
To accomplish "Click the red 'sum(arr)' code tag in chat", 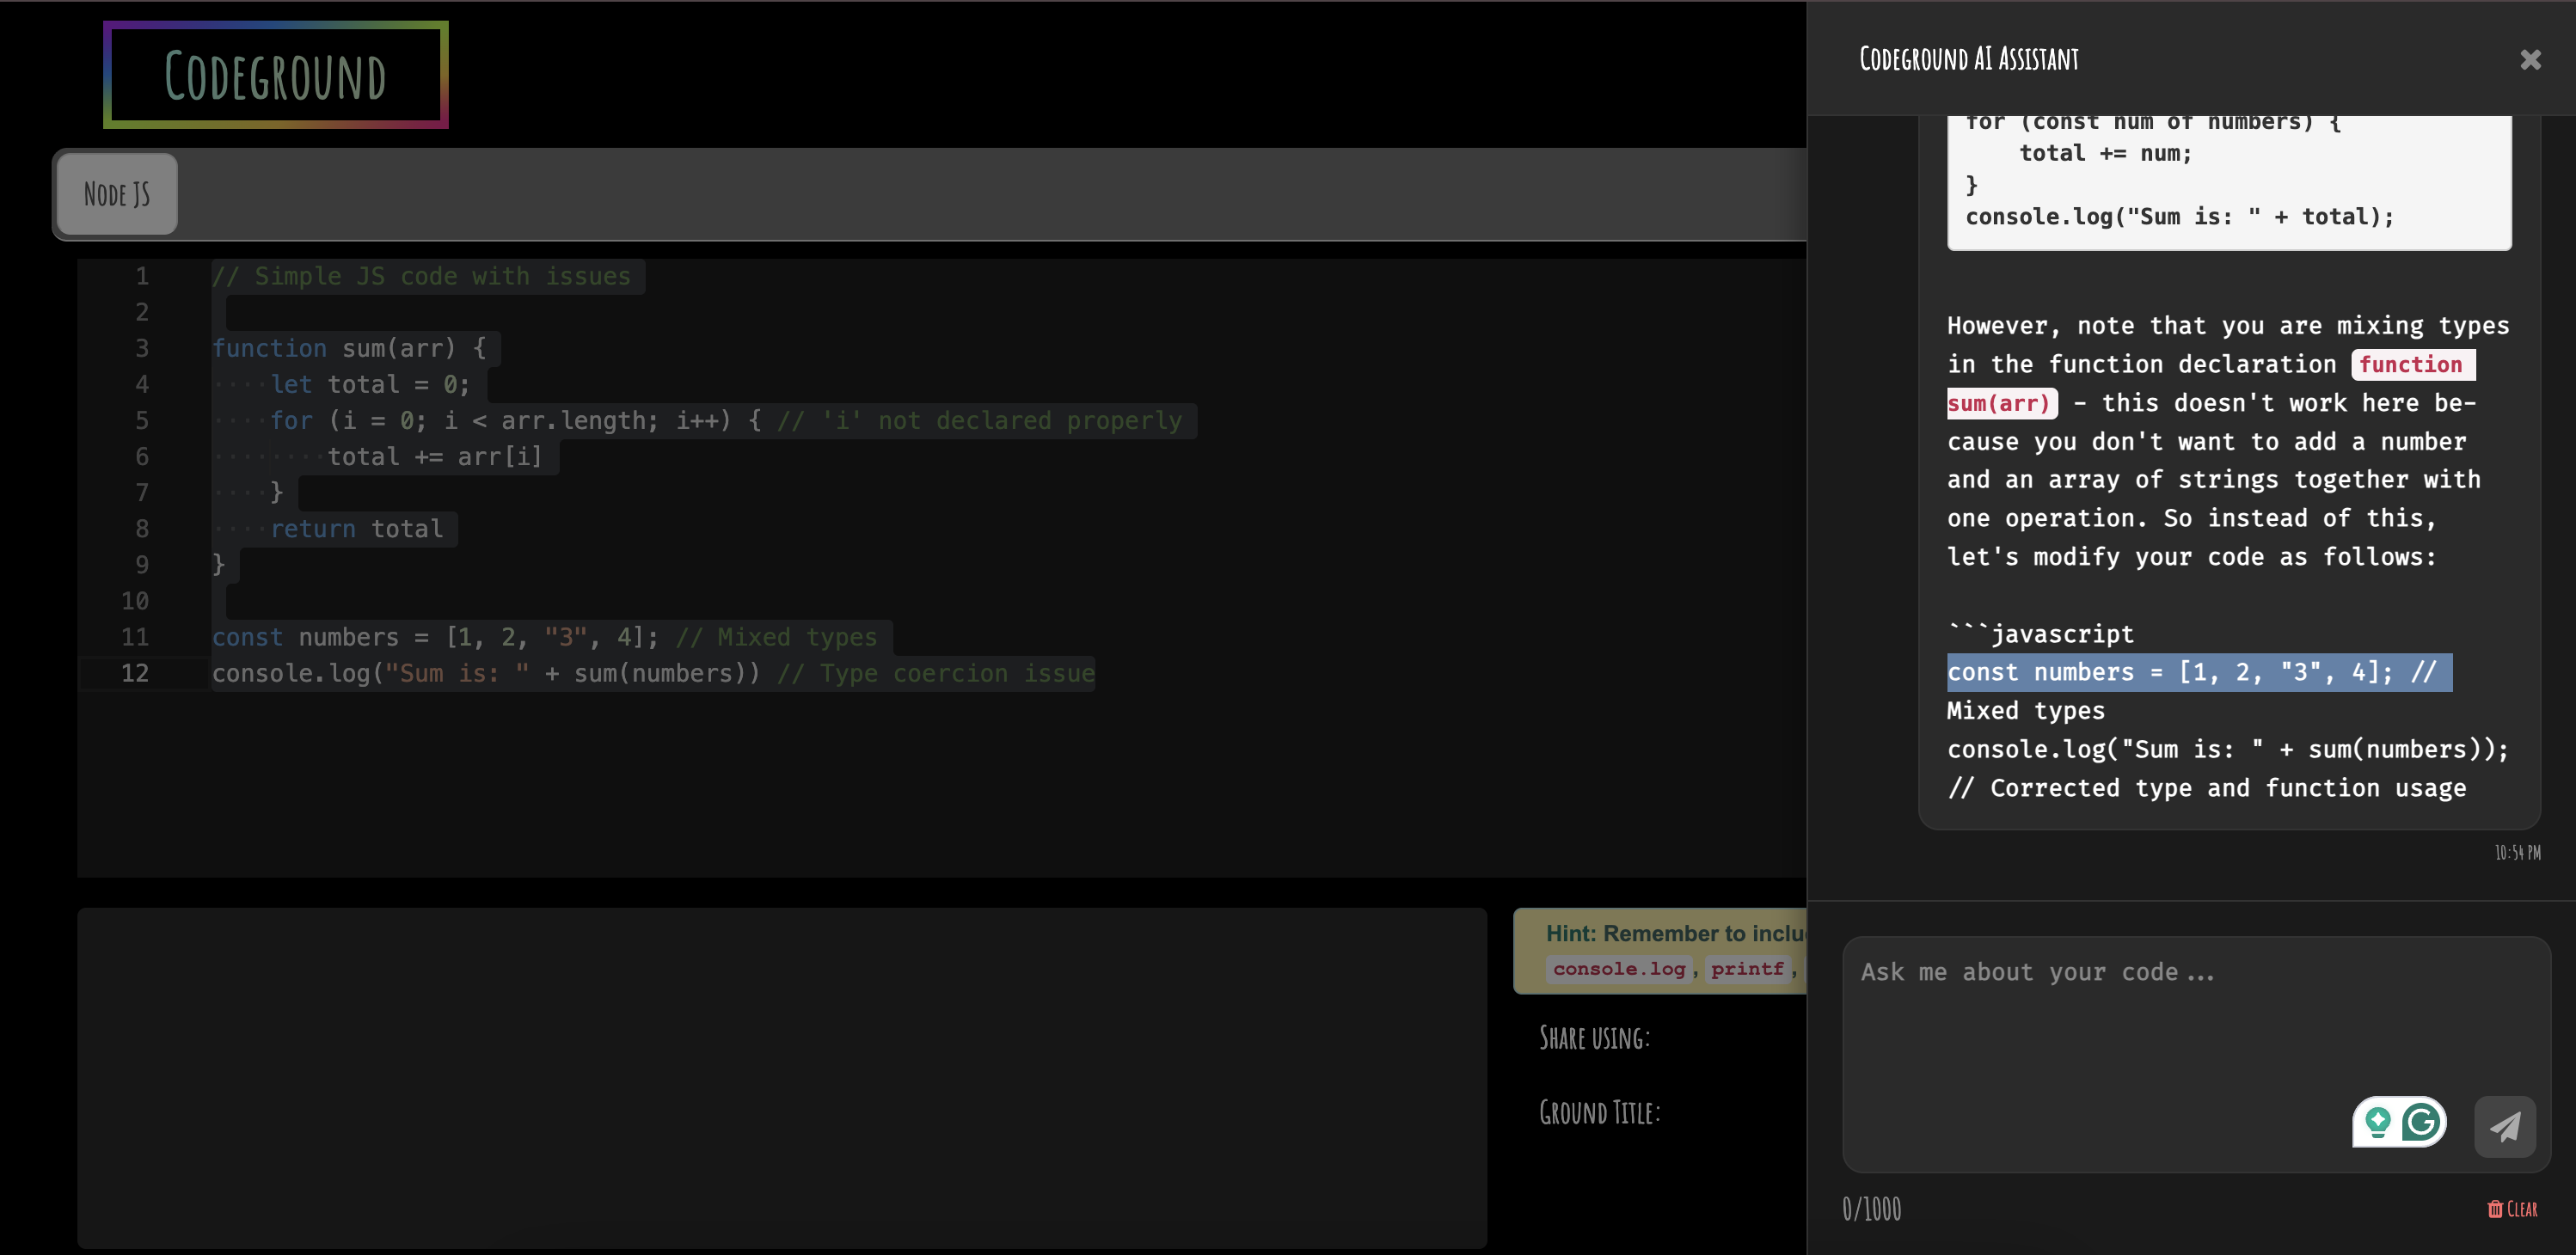I will coord(2001,403).
